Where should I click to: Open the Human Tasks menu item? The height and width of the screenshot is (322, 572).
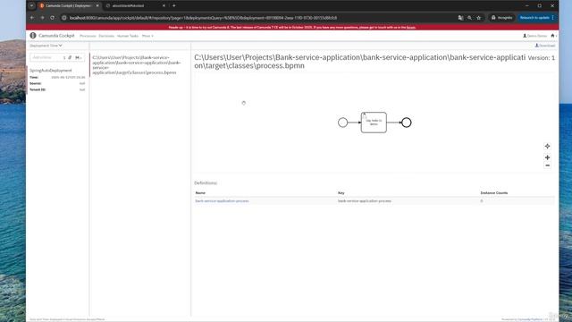click(x=128, y=36)
